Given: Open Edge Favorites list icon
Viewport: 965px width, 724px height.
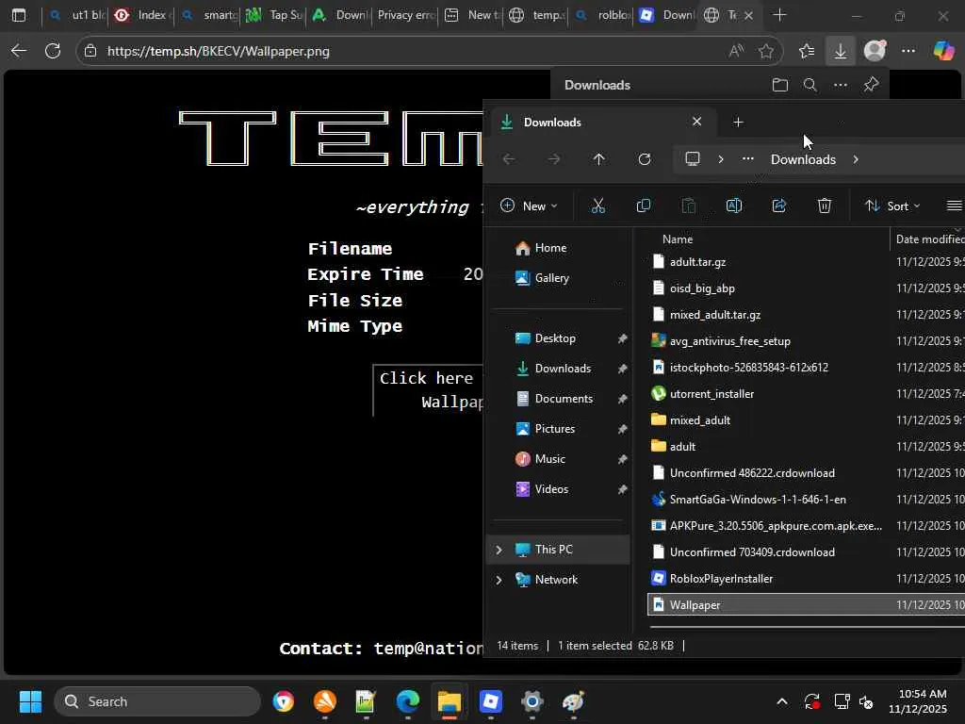Looking at the screenshot, I should [x=807, y=51].
